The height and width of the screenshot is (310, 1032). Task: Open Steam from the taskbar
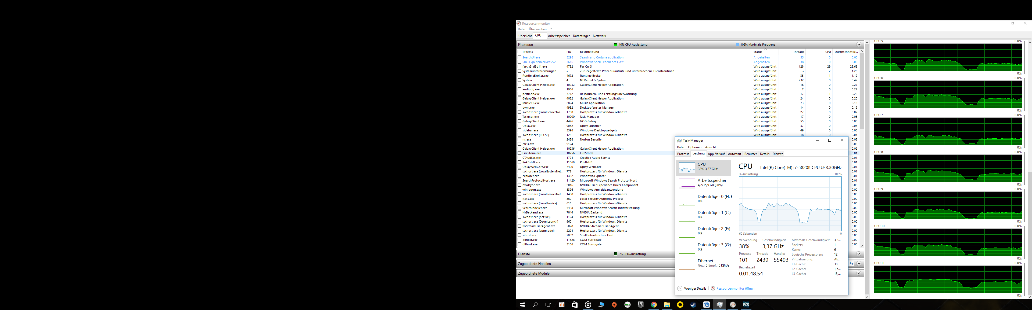pos(693,305)
